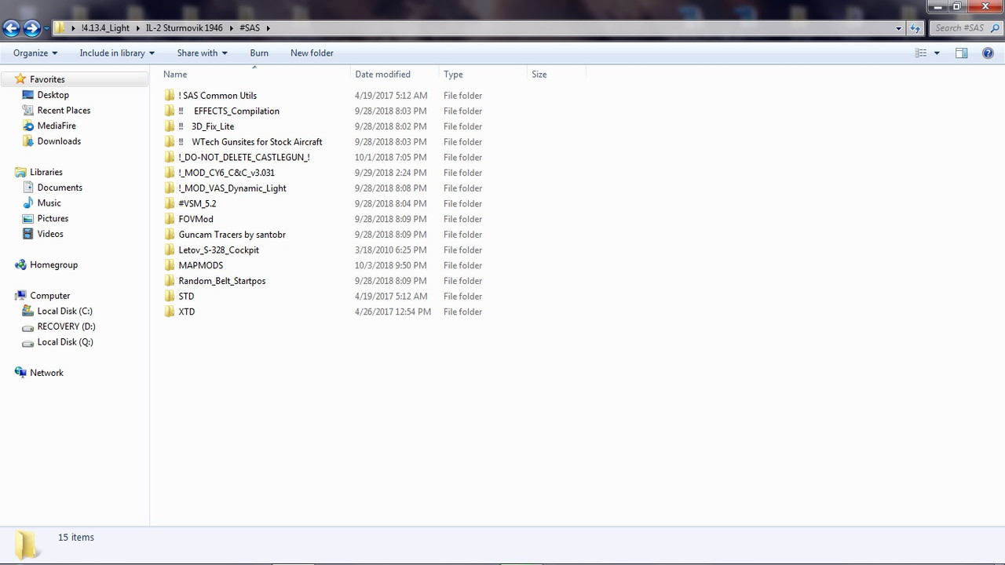
Task: Click the Burn toolbar button
Action: [x=259, y=53]
